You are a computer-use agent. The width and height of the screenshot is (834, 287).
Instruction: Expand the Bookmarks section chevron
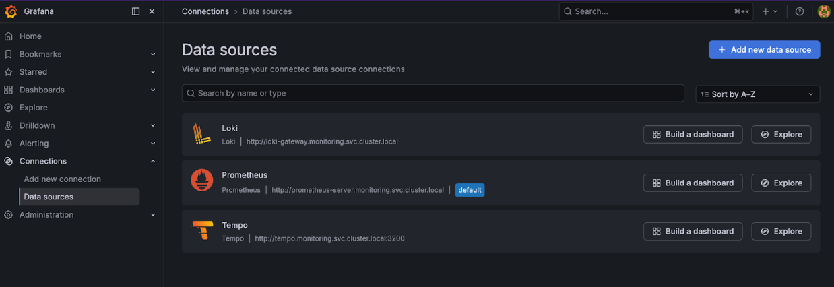point(153,55)
